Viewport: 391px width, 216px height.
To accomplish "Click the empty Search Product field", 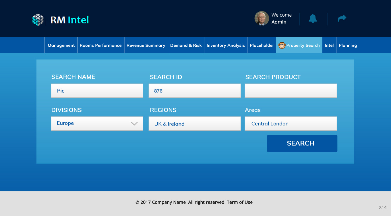I will tap(291, 91).
